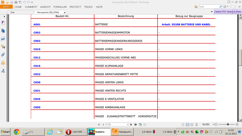The height and width of the screenshot is (136, 242).
Task: Click the A001 part number link
Action: coord(37,24)
